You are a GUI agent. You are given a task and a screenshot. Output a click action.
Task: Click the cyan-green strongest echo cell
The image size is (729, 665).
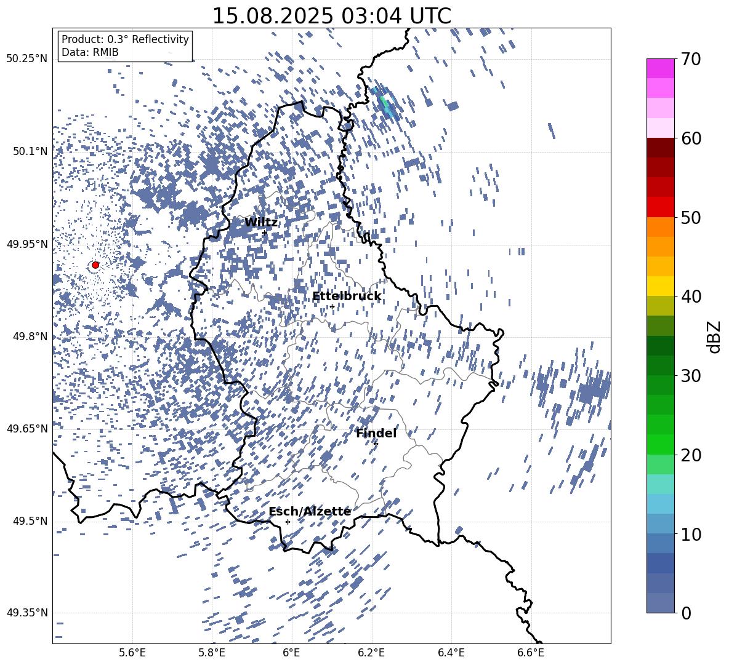[x=385, y=103]
